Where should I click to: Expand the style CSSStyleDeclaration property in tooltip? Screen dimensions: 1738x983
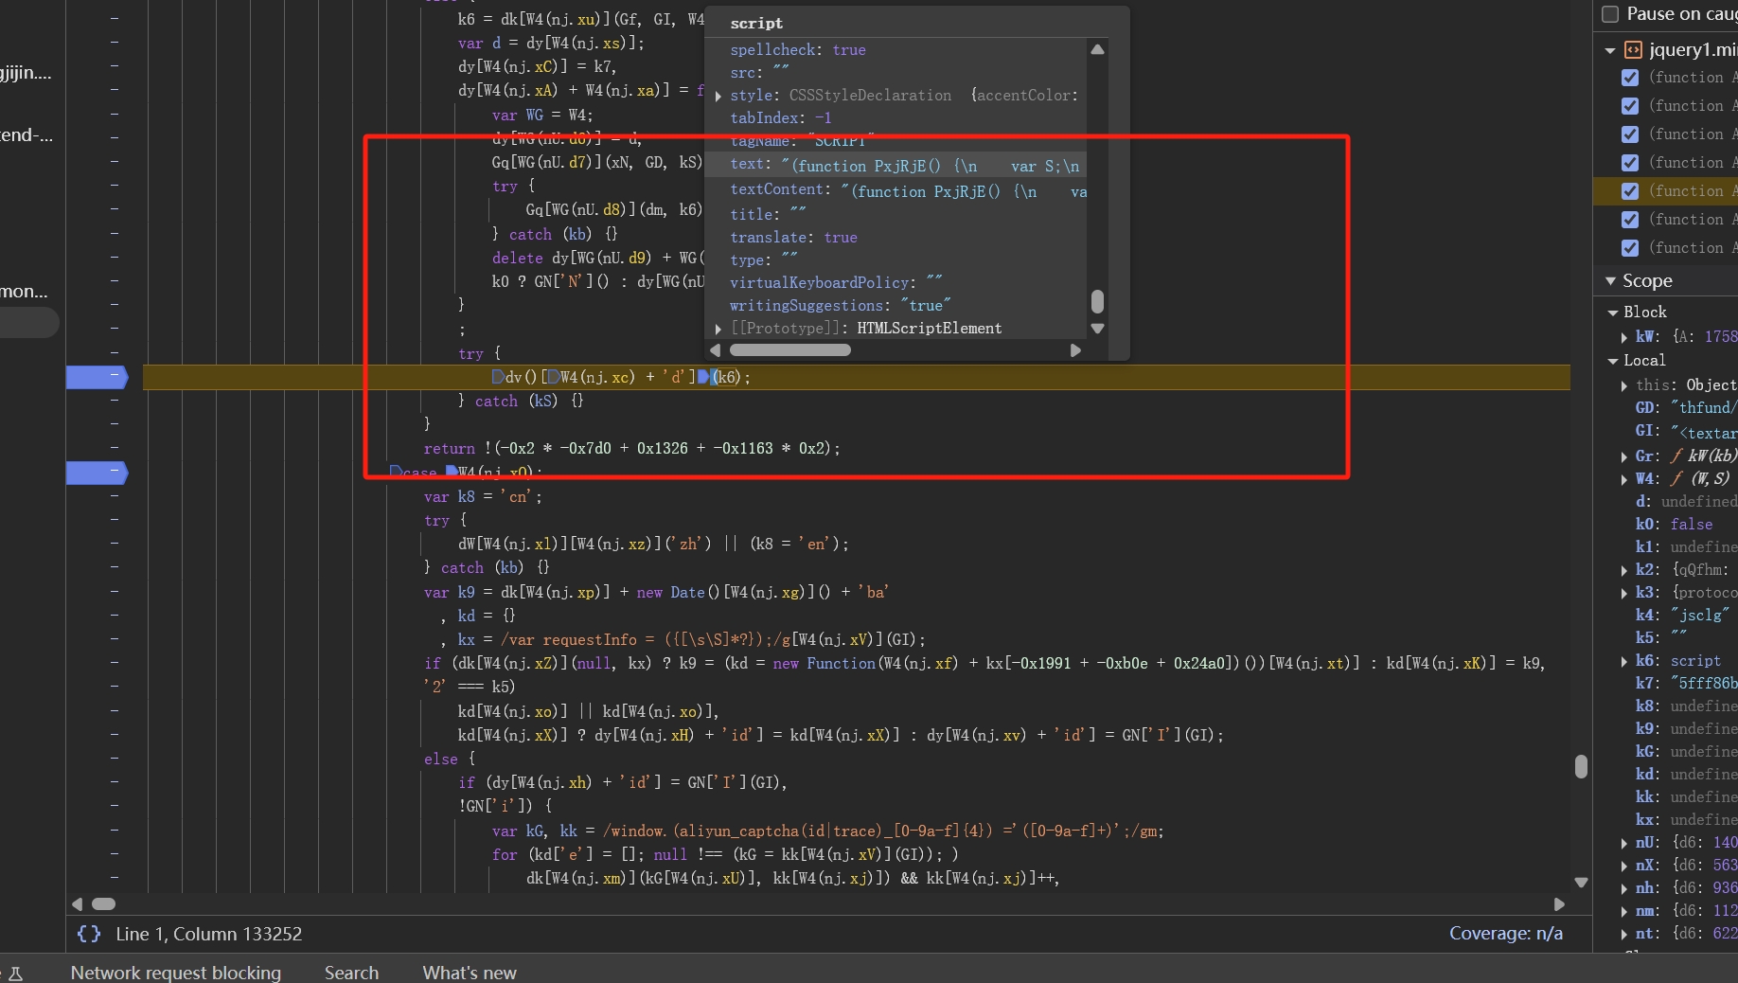tap(718, 96)
